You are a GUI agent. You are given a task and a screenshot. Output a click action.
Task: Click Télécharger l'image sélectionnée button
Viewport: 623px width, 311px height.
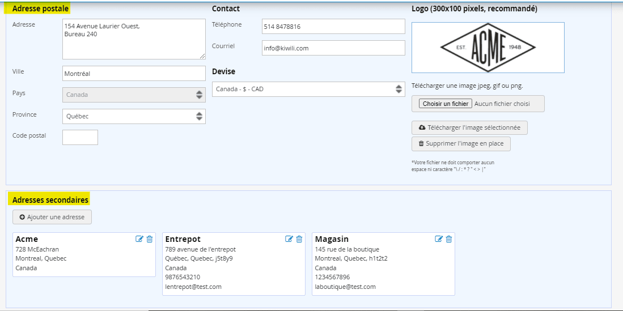coord(469,128)
